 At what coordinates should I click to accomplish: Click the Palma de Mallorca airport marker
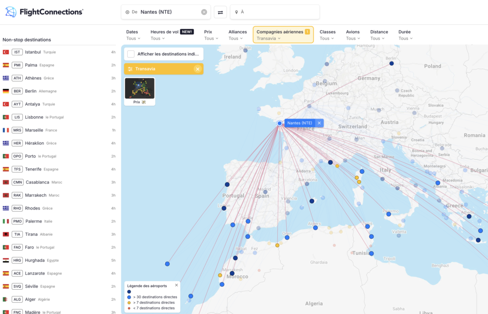pos(312,201)
